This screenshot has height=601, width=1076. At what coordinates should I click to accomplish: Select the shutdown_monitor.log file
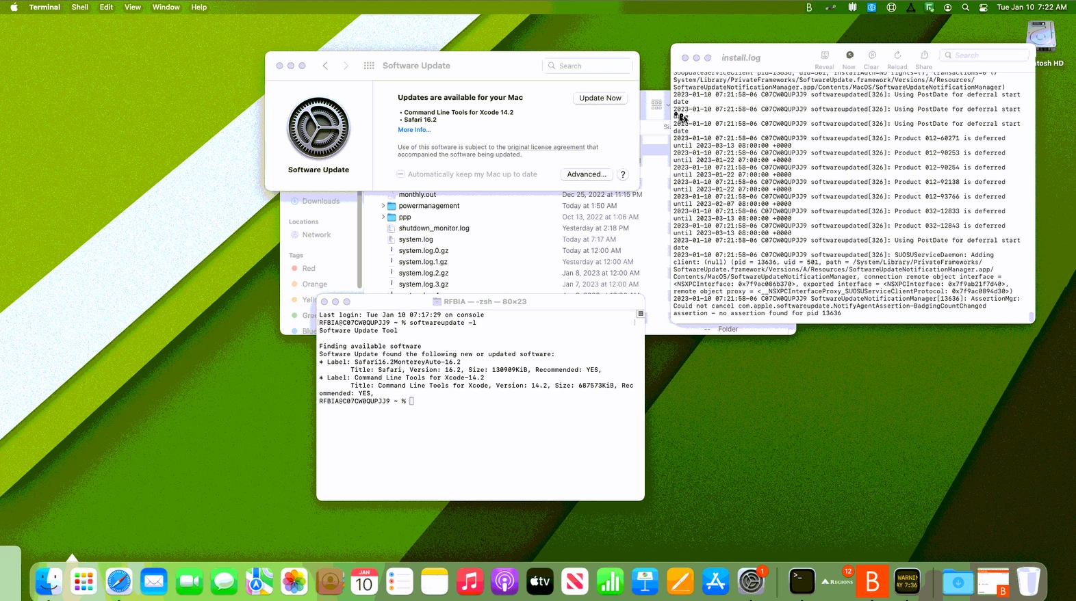click(x=434, y=228)
